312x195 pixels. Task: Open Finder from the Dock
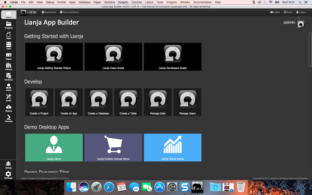point(71,187)
